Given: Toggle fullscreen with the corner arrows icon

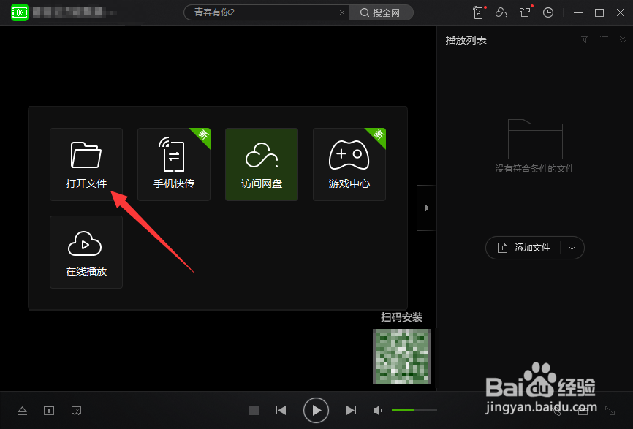Looking at the screenshot, I should pyautogui.click(x=610, y=411).
